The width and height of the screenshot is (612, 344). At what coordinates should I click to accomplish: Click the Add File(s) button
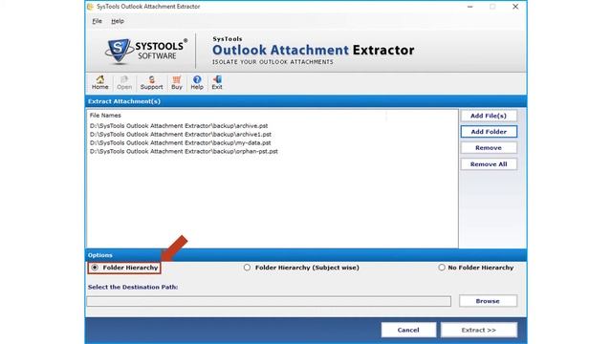(489, 116)
